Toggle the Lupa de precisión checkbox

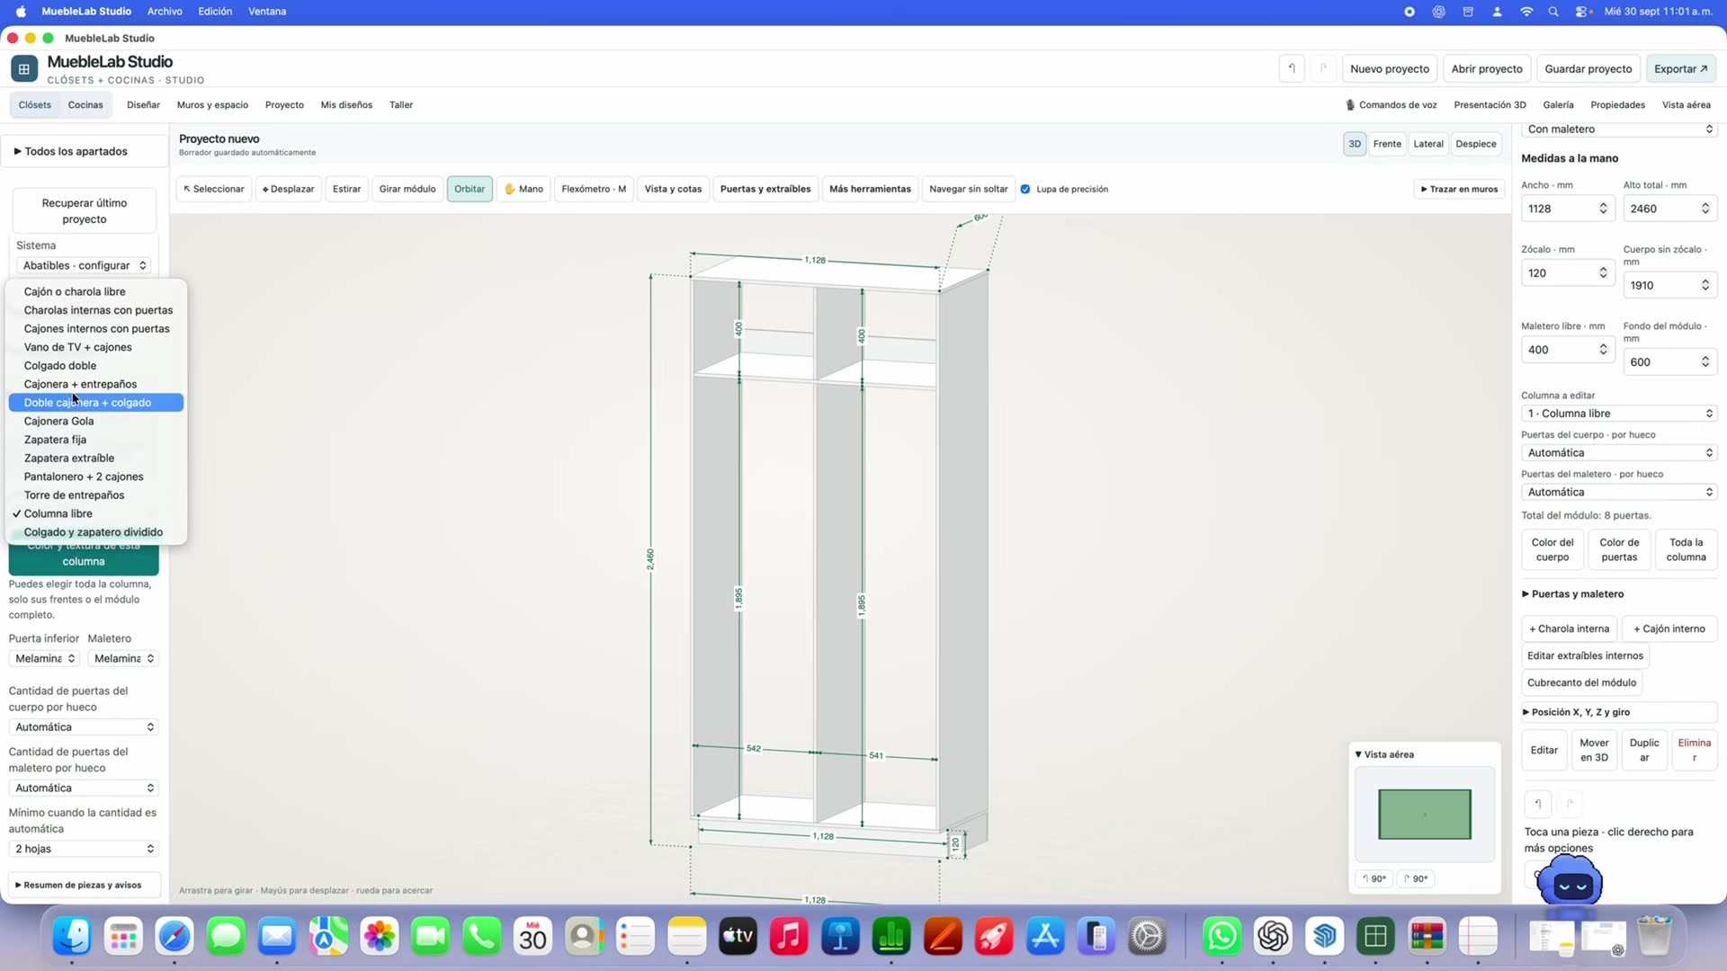[x=1025, y=190]
